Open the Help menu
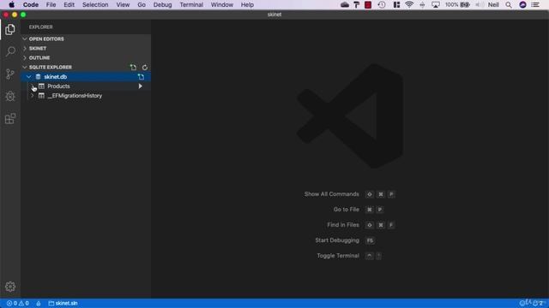The height and width of the screenshot is (308, 549). [x=247, y=5]
